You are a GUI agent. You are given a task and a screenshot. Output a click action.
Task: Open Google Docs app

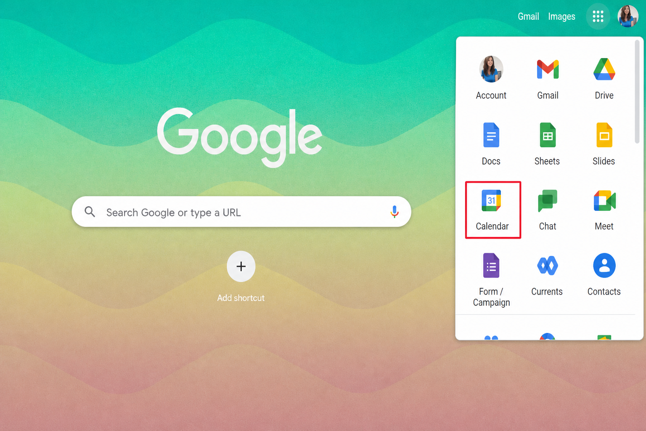click(491, 144)
